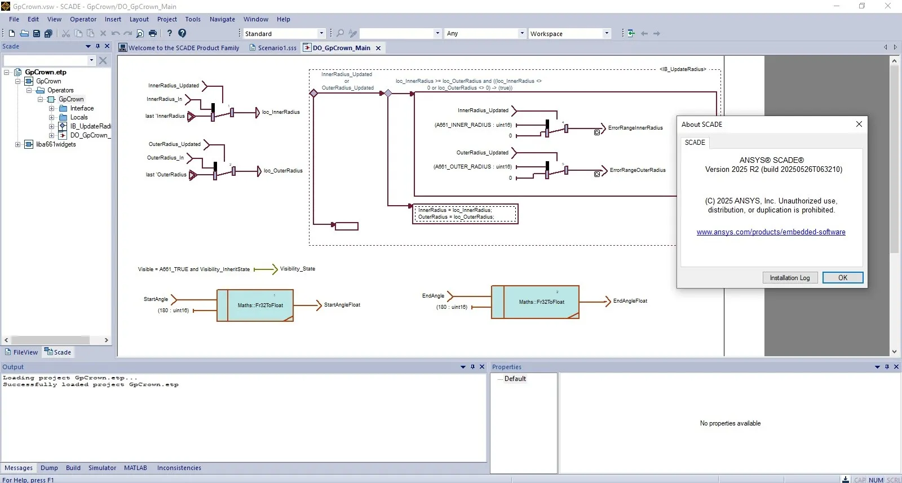Expand the Interface folder node
Screen dimensions: 902x483
click(x=52, y=108)
